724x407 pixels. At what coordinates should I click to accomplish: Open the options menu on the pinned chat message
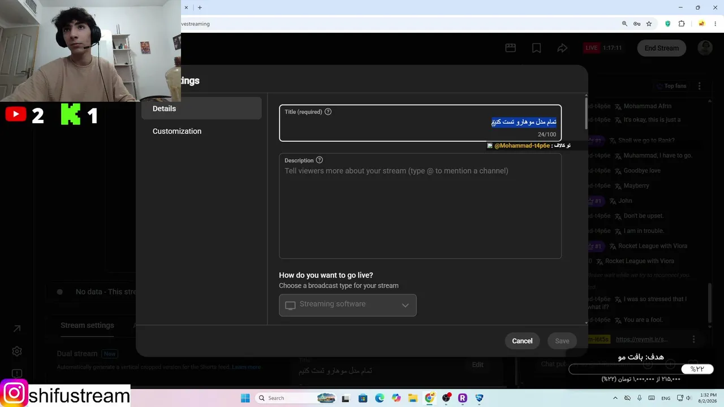click(x=694, y=339)
